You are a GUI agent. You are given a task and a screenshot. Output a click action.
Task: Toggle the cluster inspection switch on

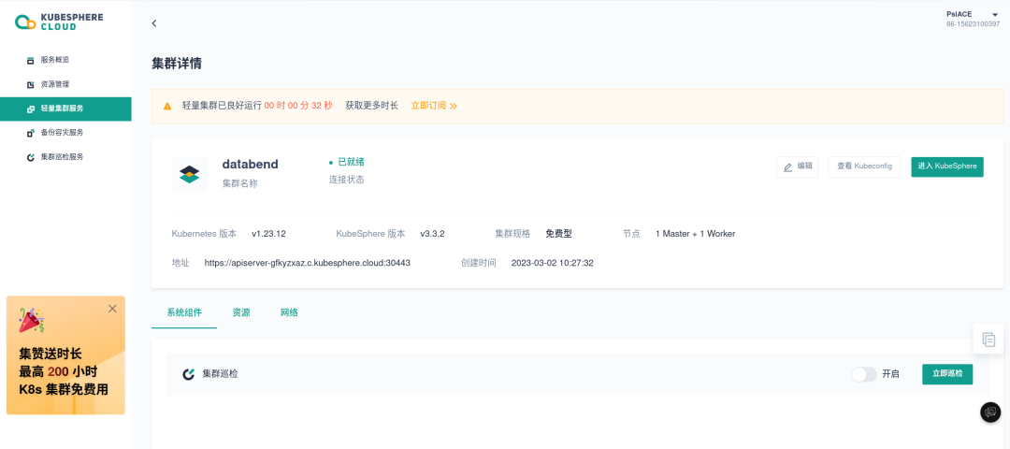tap(863, 374)
